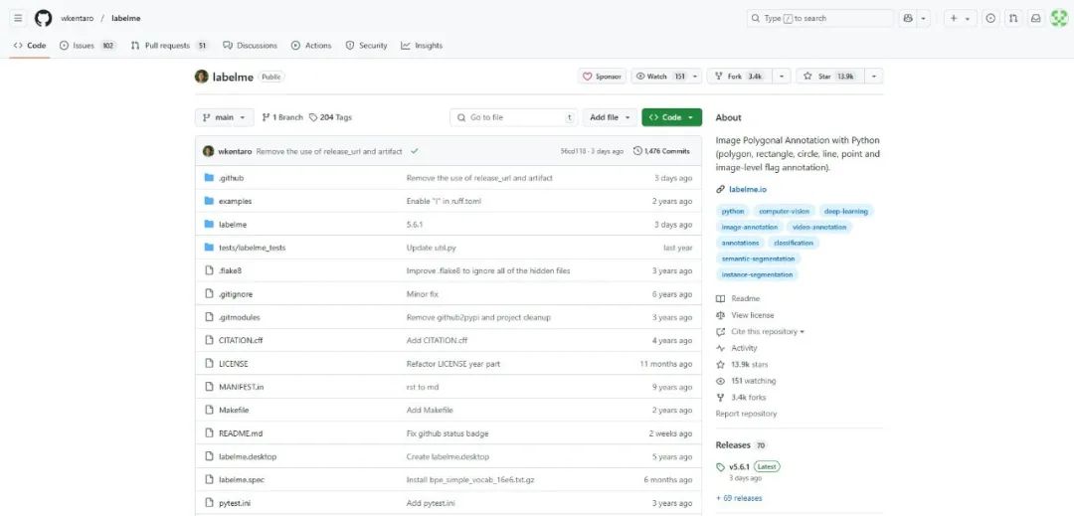The height and width of the screenshot is (516, 1074).
Task: Click the Watch button
Action: 660,77
